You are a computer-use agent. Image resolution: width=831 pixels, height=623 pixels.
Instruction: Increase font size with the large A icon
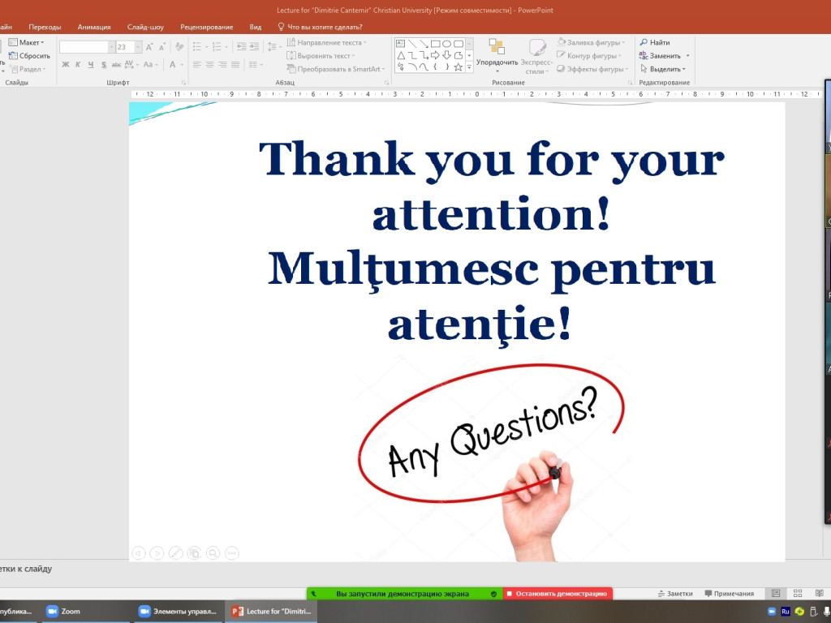(149, 47)
